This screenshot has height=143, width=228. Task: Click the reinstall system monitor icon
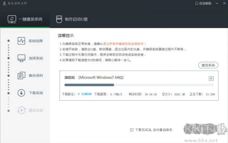[x=12, y=19]
